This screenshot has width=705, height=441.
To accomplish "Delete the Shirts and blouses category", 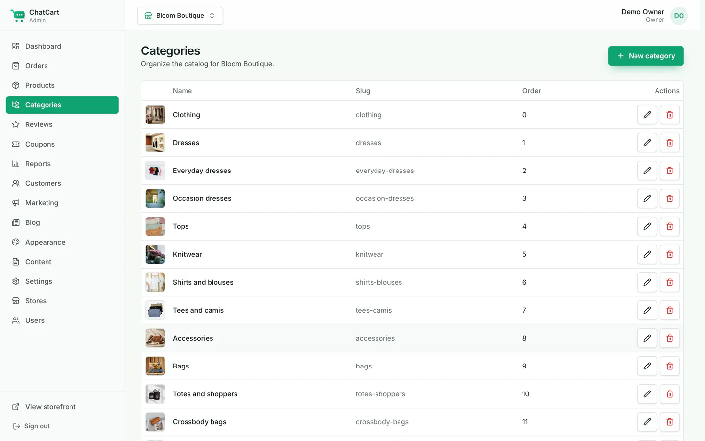I will [669, 282].
